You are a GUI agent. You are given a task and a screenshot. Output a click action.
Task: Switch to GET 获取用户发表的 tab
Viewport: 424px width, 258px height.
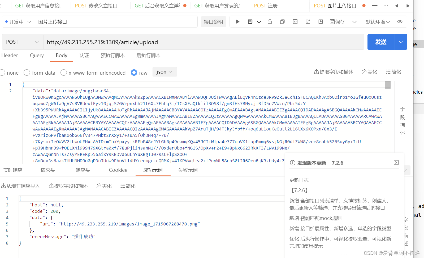tap(217, 6)
